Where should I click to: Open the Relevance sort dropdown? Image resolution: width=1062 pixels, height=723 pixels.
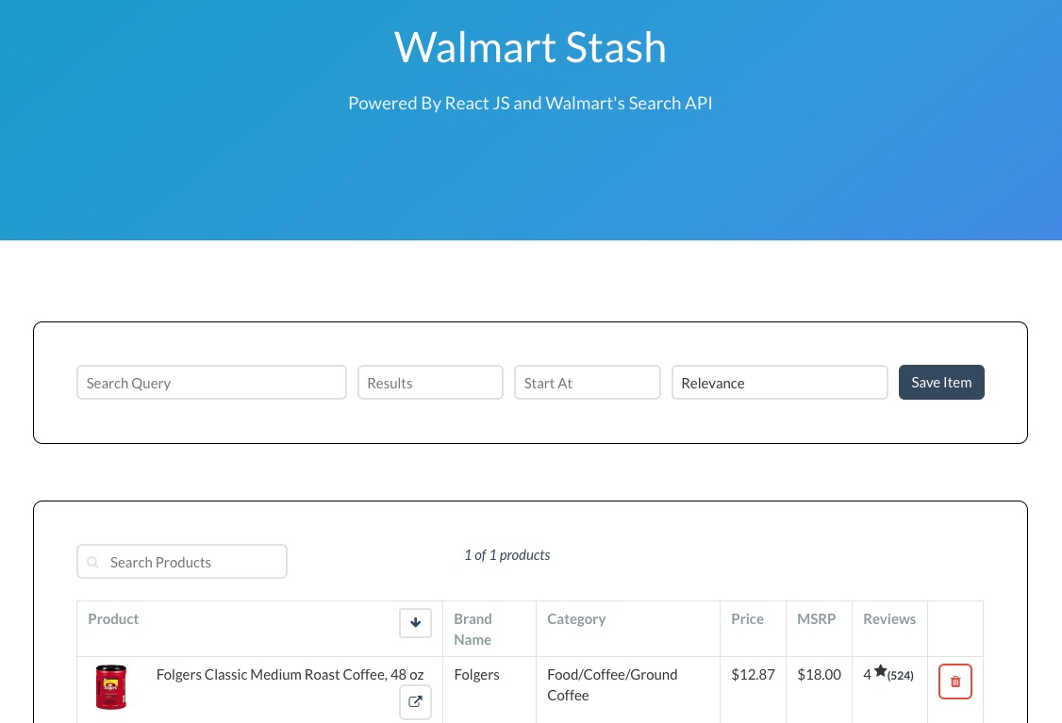(780, 383)
